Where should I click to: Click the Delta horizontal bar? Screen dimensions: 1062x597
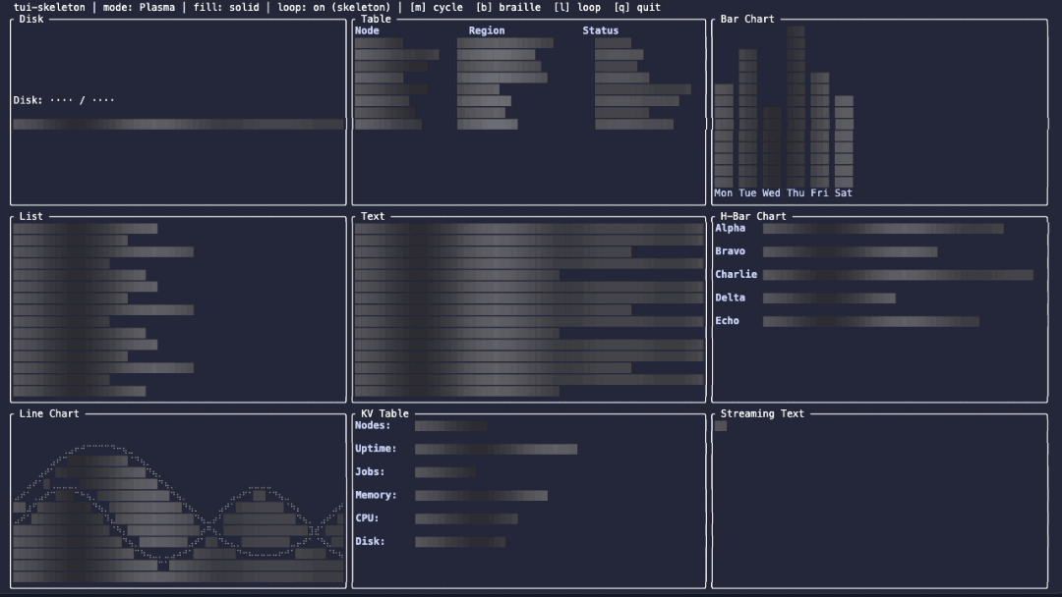(x=829, y=298)
